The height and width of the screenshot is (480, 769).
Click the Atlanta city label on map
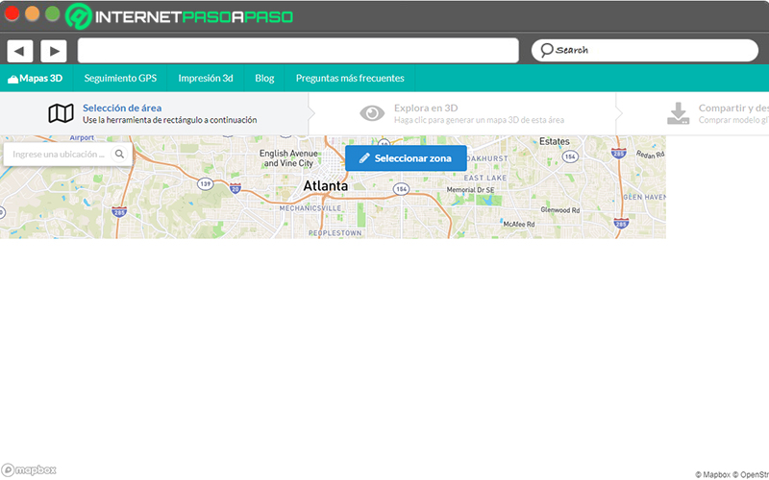tap(326, 185)
